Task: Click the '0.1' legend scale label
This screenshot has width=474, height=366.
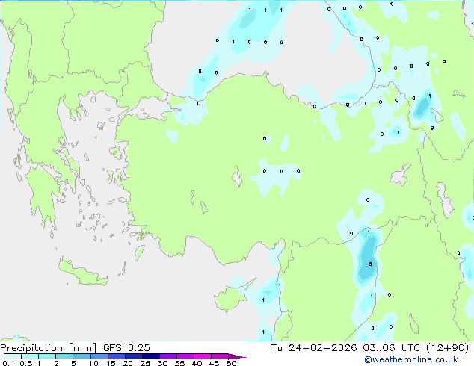Action: point(8,363)
